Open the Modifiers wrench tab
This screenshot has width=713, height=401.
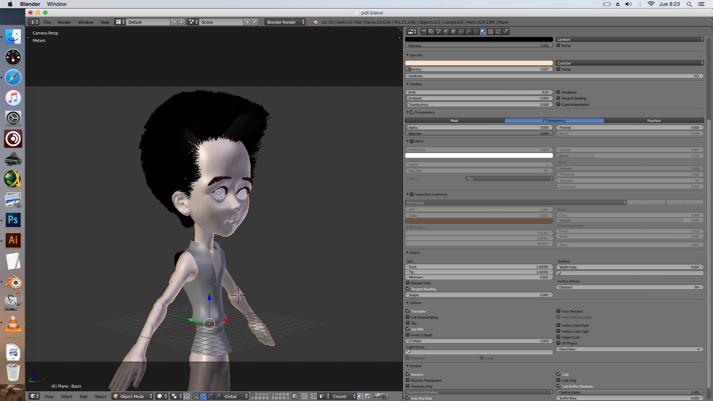pyautogui.click(x=468, y=32)
